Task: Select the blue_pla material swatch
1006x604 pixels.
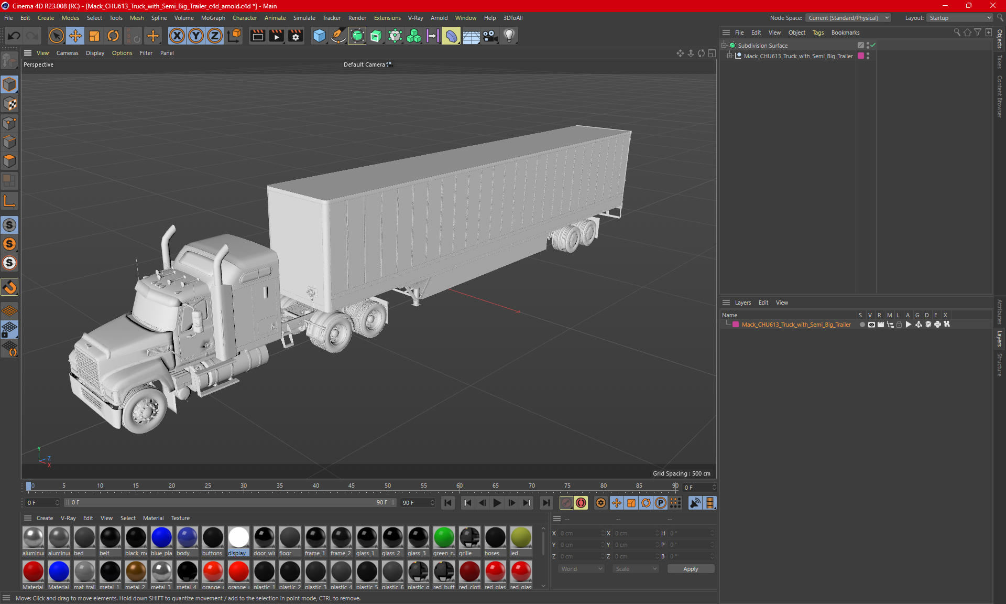Action: (161, 538)
